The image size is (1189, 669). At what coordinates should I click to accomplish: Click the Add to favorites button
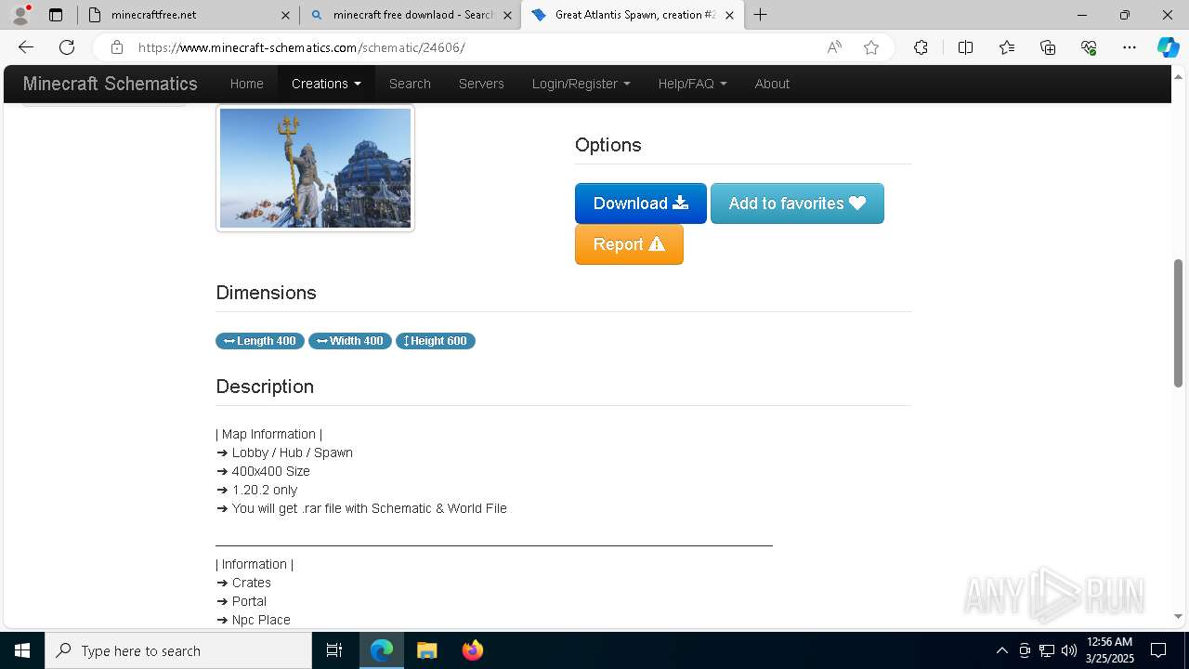[x=797, y=203]
